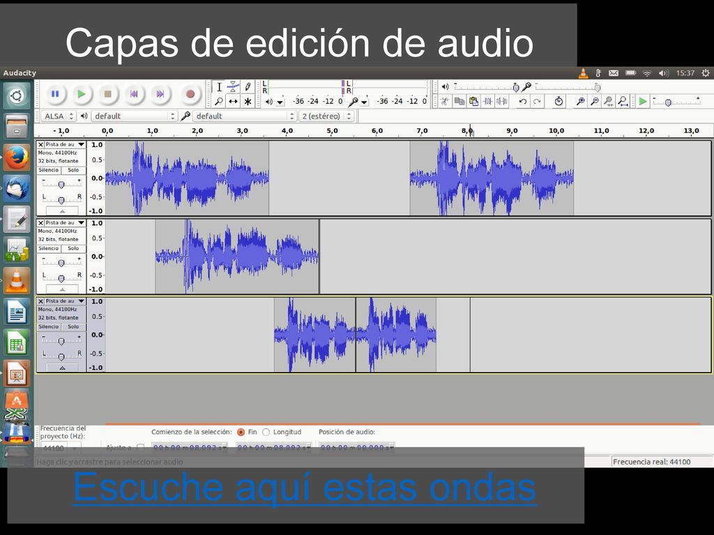Viewport: 714px width, 535px height.
Task: Click the Trim audio icon
Action: click(487, 101)
